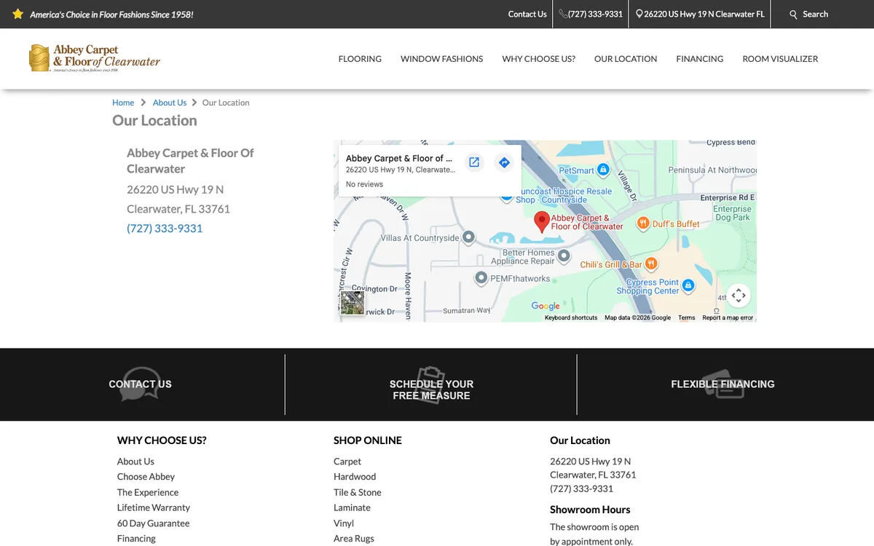Open the footer Laminate link
Viewport: 874px width, 546px height.
(x=352, y=508)
